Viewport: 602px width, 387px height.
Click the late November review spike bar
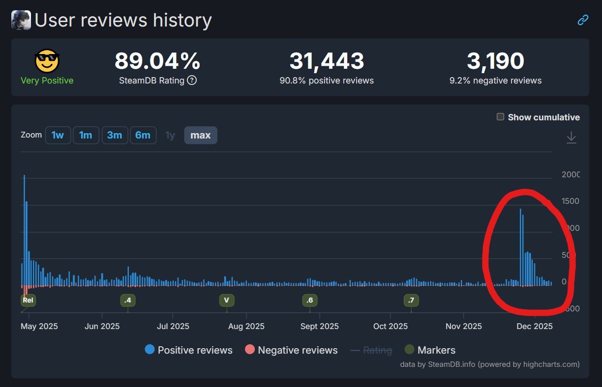[x=520, y=247]
